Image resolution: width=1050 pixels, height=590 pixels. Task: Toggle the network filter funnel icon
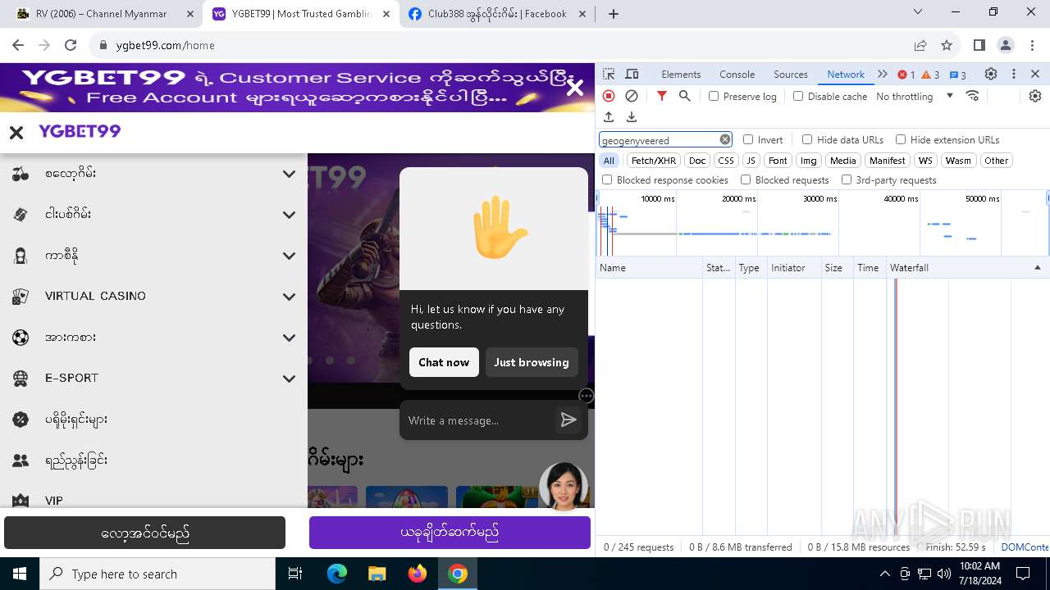coord(662,96)
